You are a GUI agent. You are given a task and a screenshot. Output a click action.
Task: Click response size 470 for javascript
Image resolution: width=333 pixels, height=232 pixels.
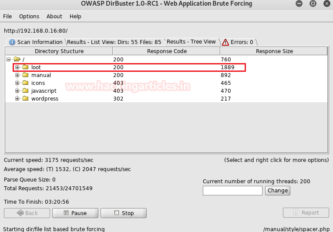226,91
